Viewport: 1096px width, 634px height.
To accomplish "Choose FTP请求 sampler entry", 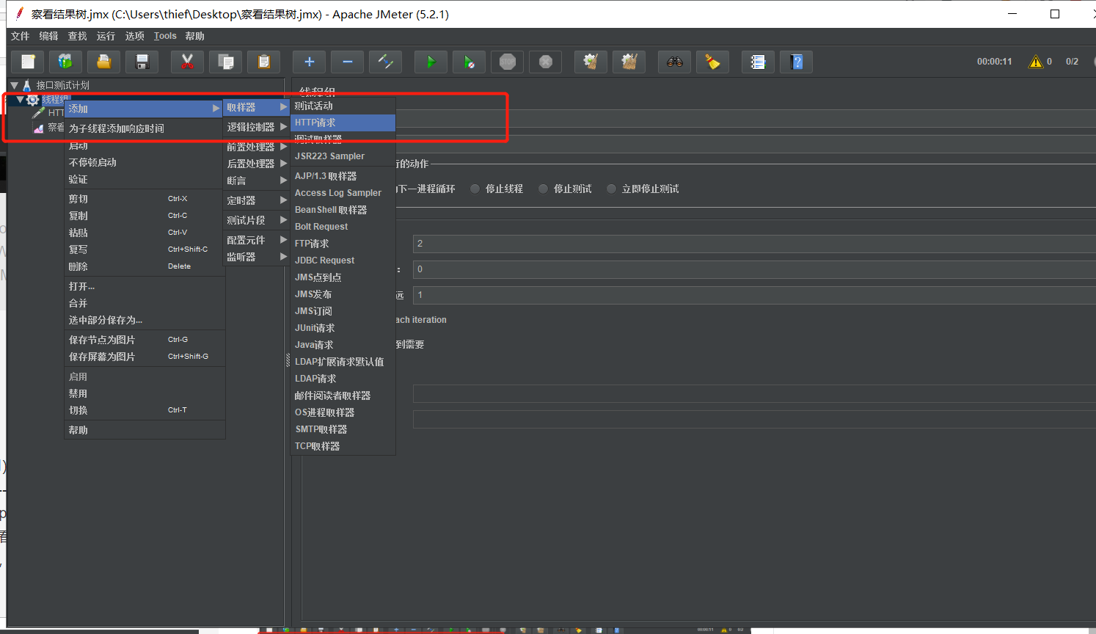I will (x=343, y=244).
